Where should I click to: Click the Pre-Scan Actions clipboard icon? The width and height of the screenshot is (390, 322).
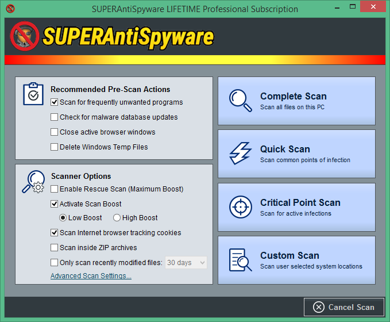coord(33,94)
